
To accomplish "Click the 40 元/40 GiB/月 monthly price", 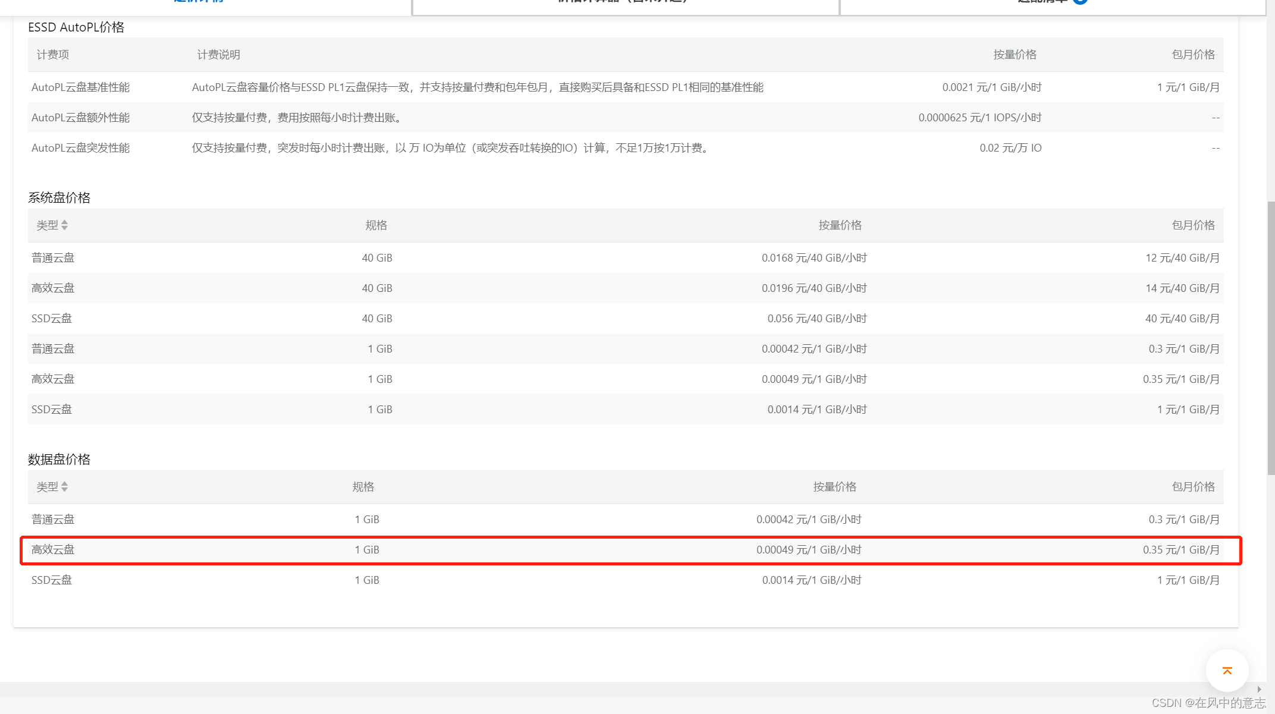I will point(1182,319).
